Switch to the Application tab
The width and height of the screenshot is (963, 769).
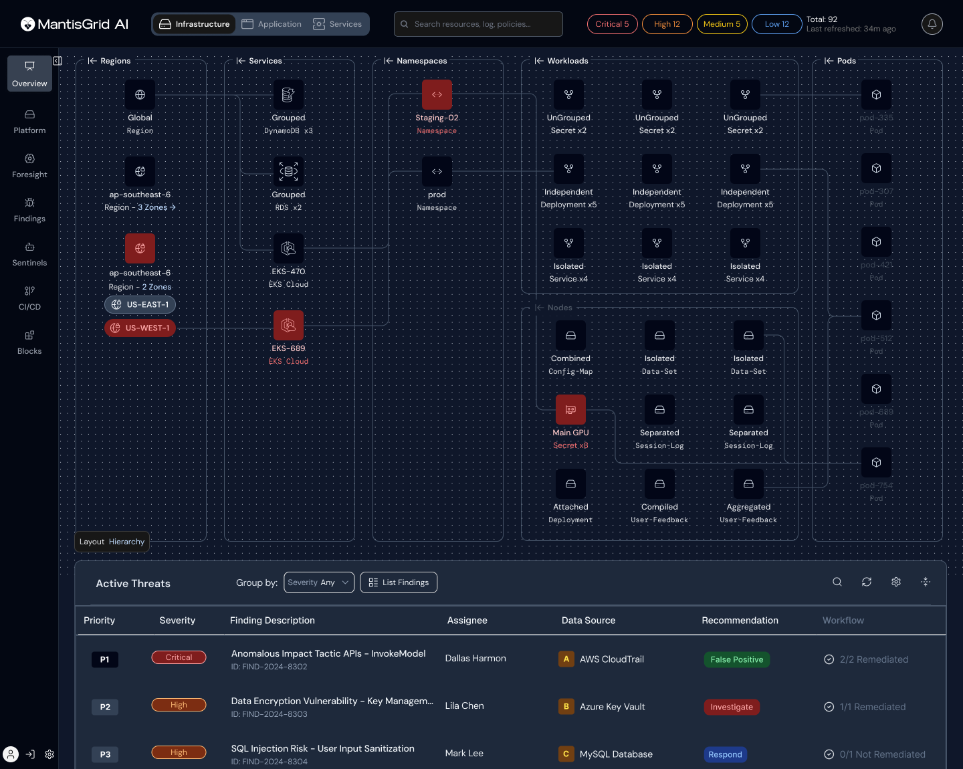tap(272, 24)
